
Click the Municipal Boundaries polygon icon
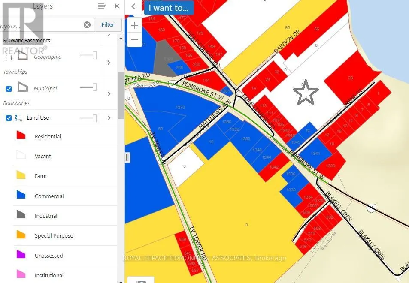pos(23,87)
